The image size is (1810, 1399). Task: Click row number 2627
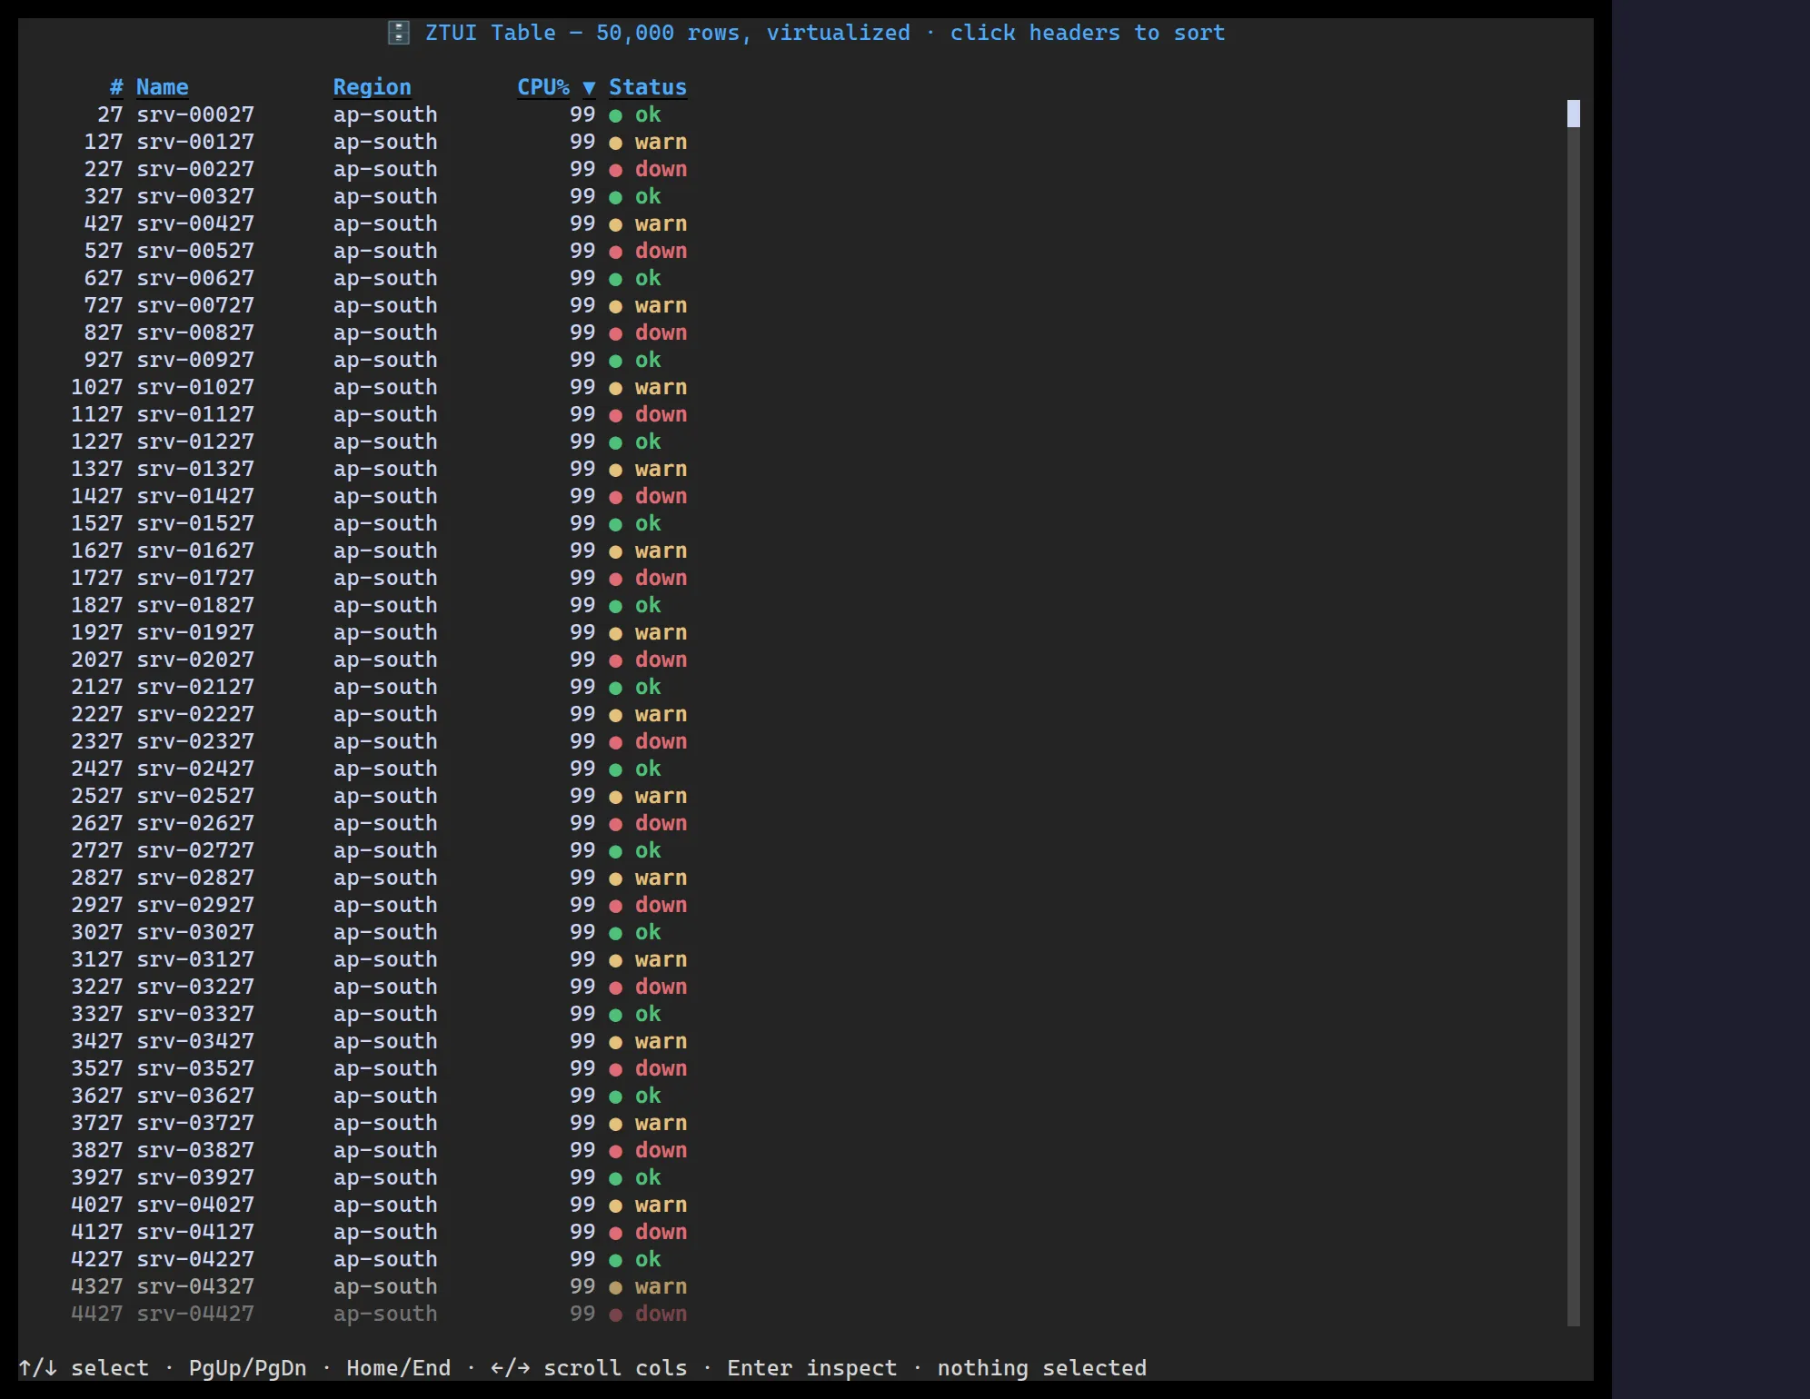[97, 823]
